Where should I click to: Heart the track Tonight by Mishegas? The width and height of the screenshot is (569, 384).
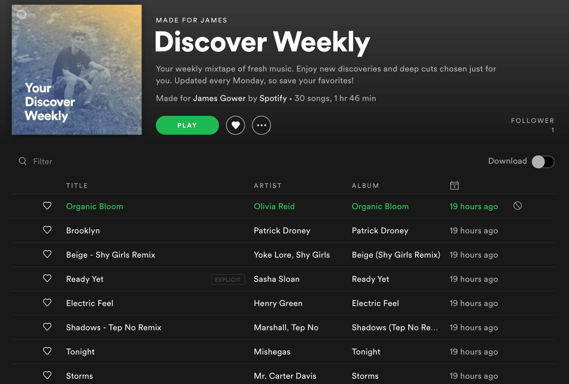(x=47, y=351)
